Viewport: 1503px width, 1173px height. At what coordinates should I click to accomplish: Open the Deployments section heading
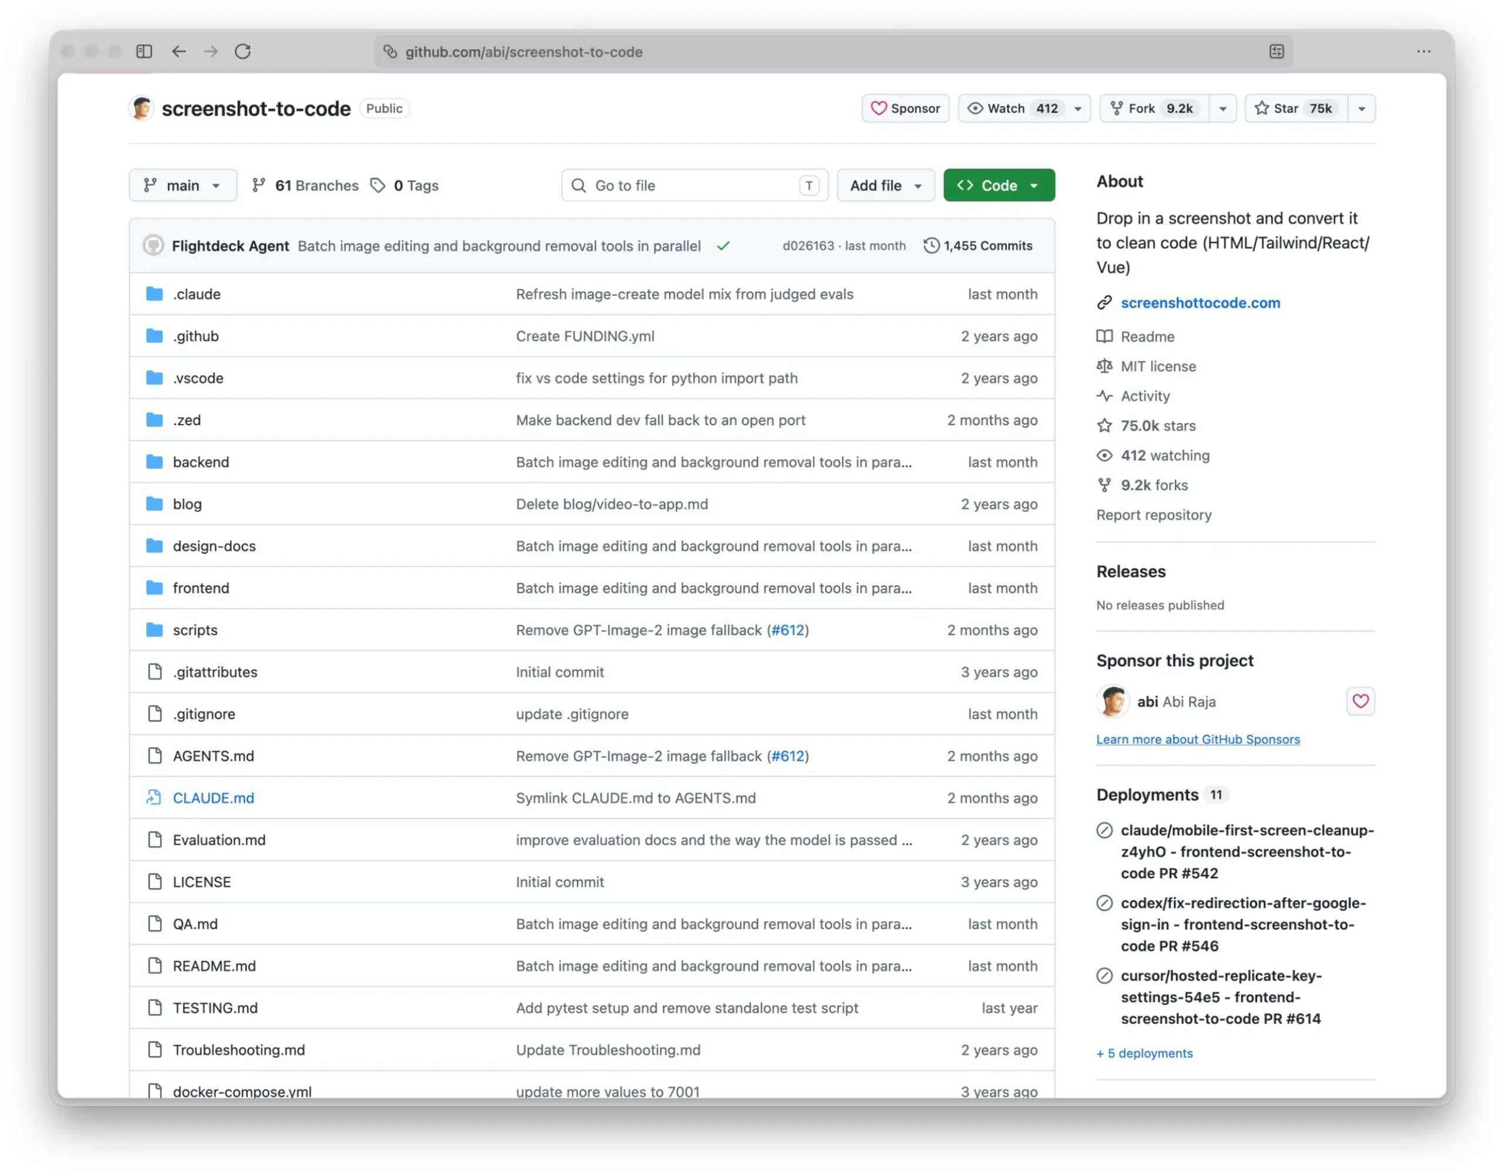point(1147,794)
